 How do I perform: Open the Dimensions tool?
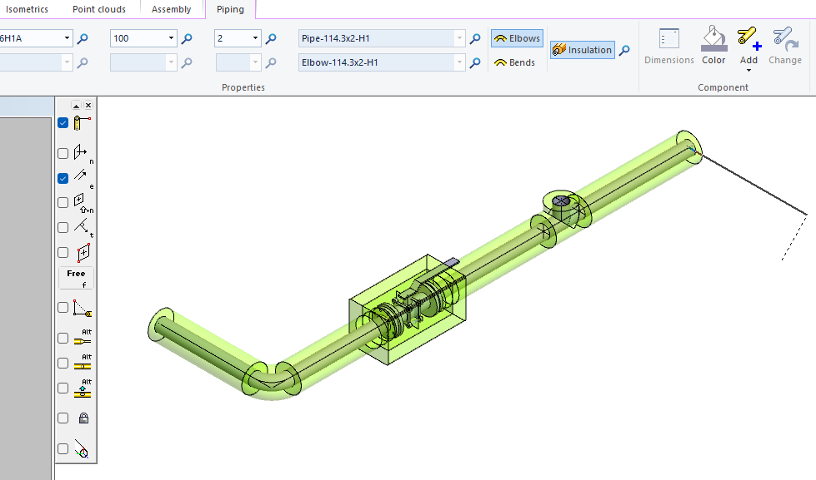point(668,47)
